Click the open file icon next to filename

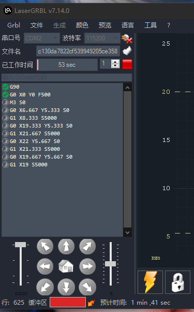127,51
